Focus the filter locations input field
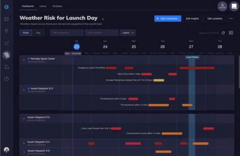 point(67,33)
